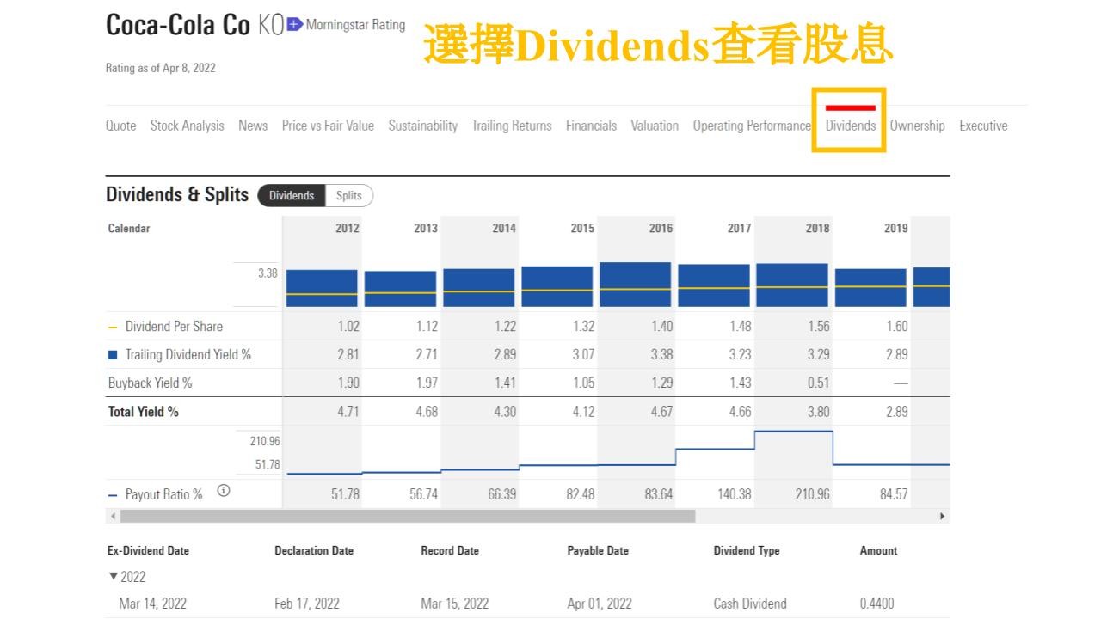Click the Feb 17, 2022 declaration date
This screenshot has width=1101, height=619.
(x=307, y=604)
